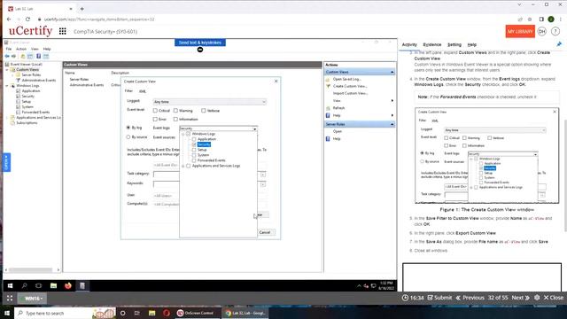The width and height of the screenshot is (567, 319).
Task: Open the Event Viewer View menu
Action: click(x=35, y=49)
